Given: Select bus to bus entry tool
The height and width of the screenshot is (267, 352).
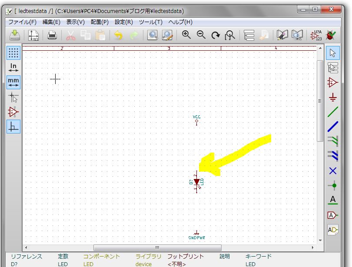Looking at the screenshot, I should [333, 156].
